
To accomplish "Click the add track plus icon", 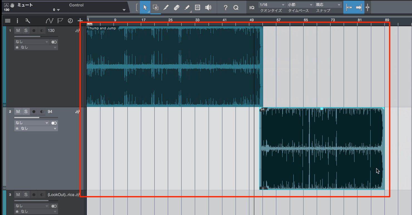I will coord(80,21).
